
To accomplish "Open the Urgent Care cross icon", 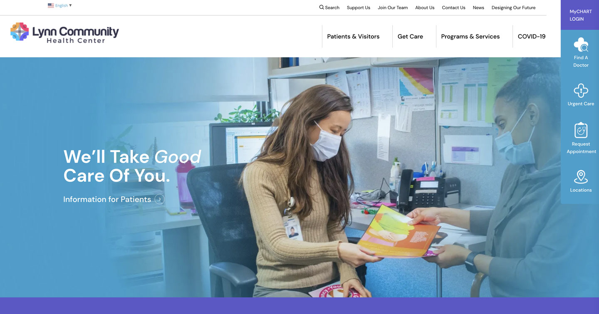I will (581, 91).
